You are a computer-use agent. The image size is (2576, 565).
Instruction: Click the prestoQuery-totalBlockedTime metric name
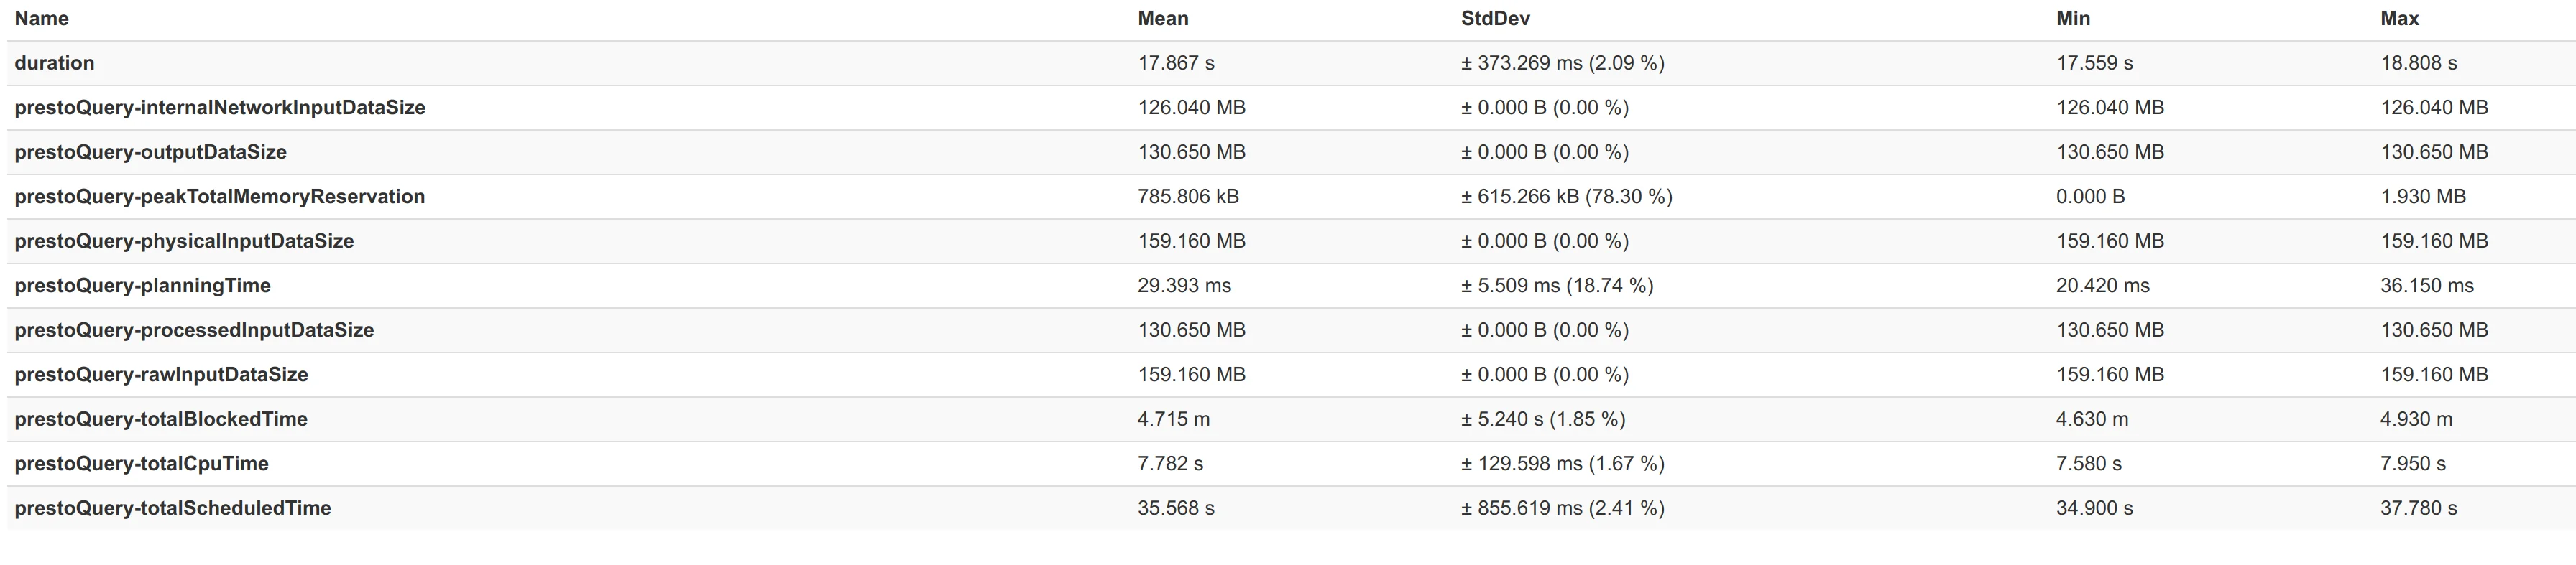(161, 419)
